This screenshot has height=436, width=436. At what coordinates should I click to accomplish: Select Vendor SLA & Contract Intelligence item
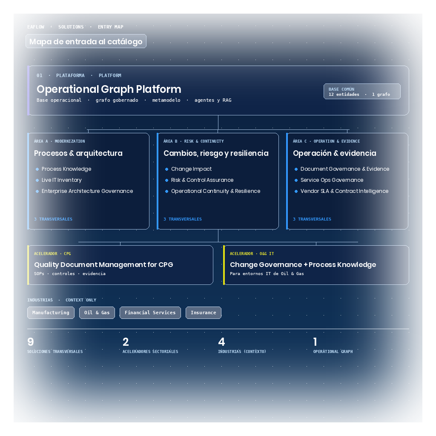point(344,191)
